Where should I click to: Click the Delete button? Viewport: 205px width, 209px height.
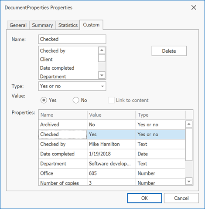coord(169,51)
